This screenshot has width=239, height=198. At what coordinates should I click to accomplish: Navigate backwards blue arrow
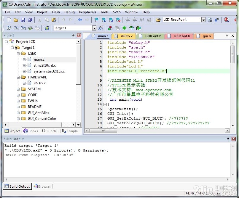coord(80,20)
